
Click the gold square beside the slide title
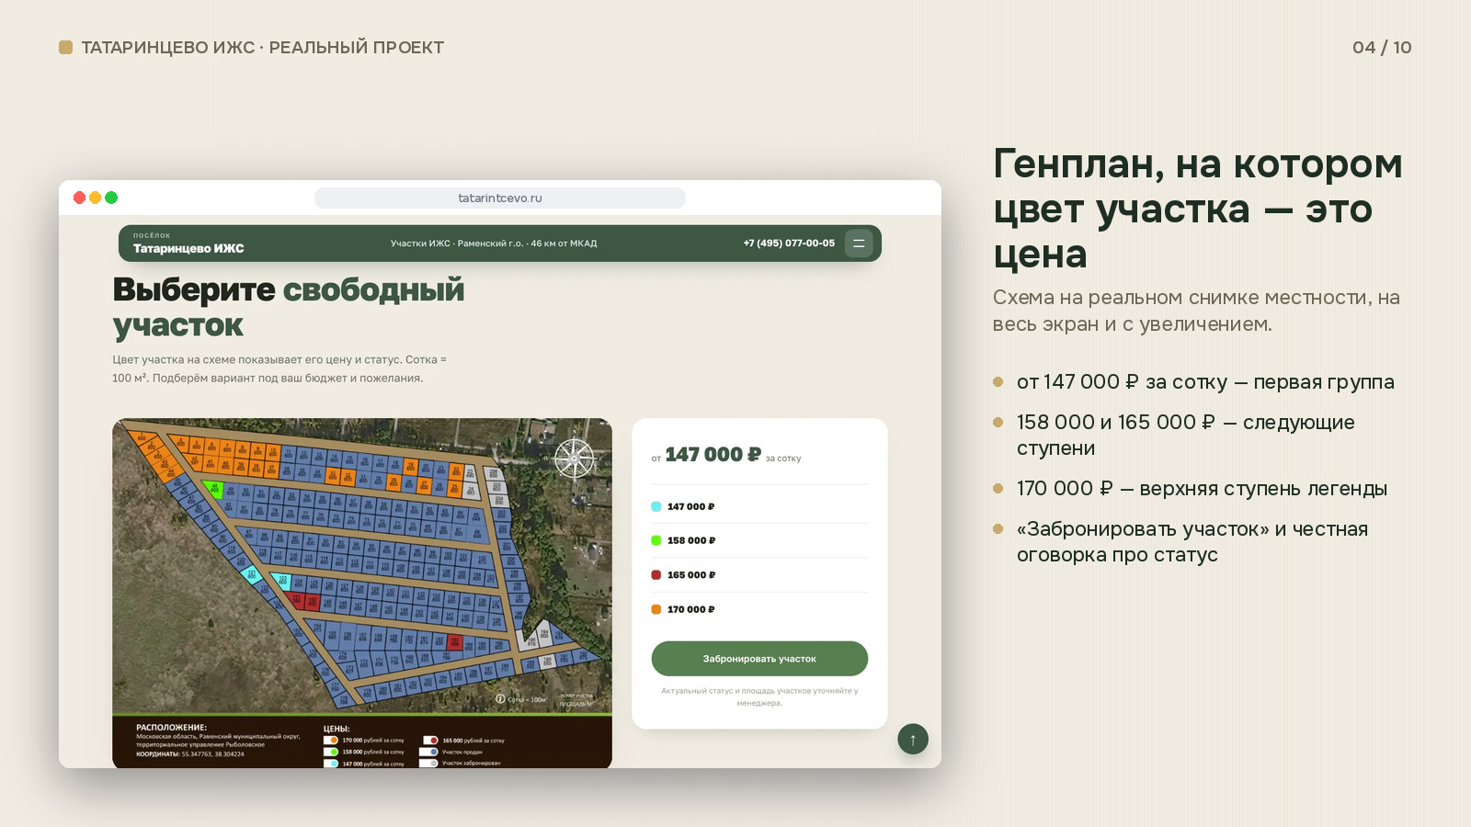[65, 48]
